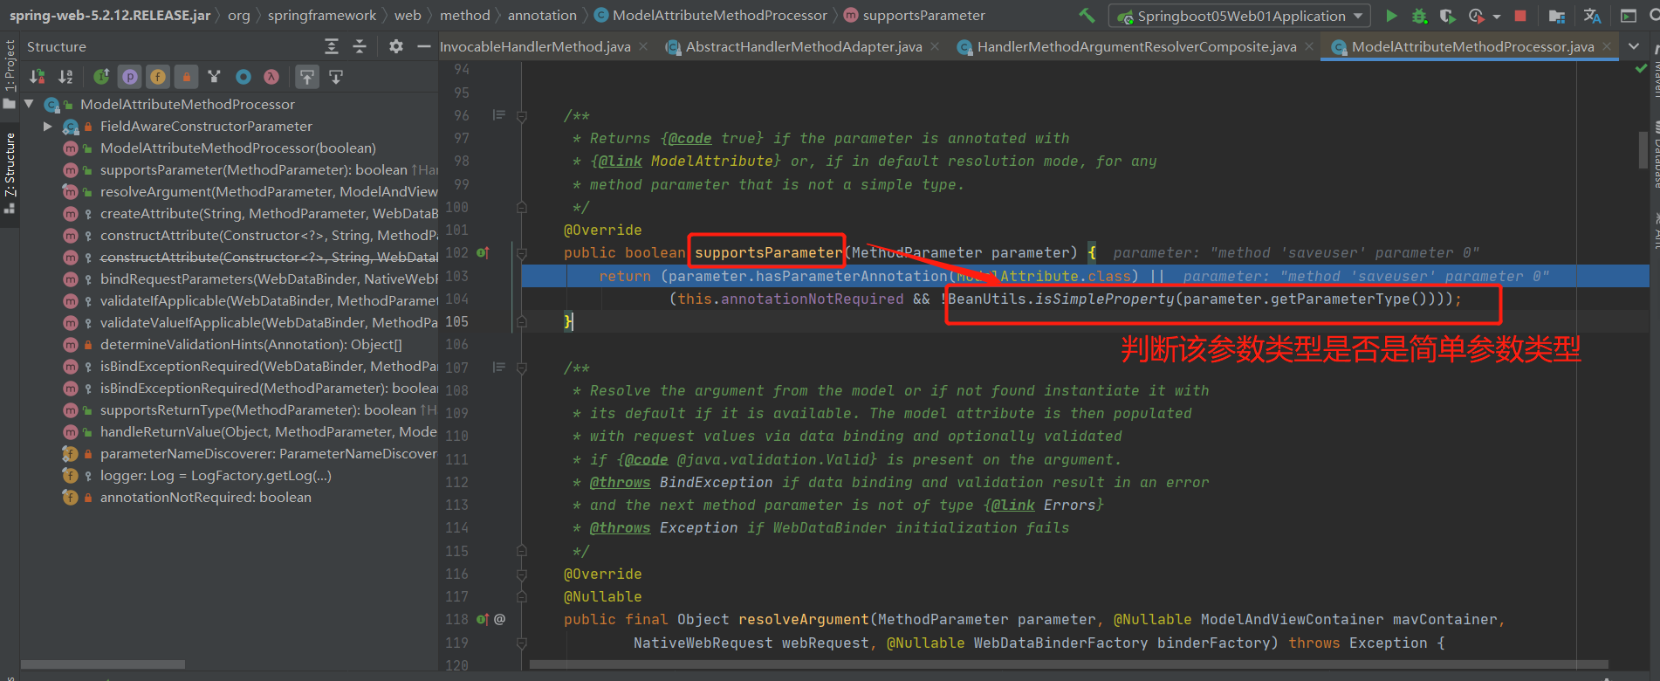Image resolution: width=1660 pixels, height=681 pixels.
Task: Toggle Autoscroll from Source in Structure
Action: coord(336,77)
